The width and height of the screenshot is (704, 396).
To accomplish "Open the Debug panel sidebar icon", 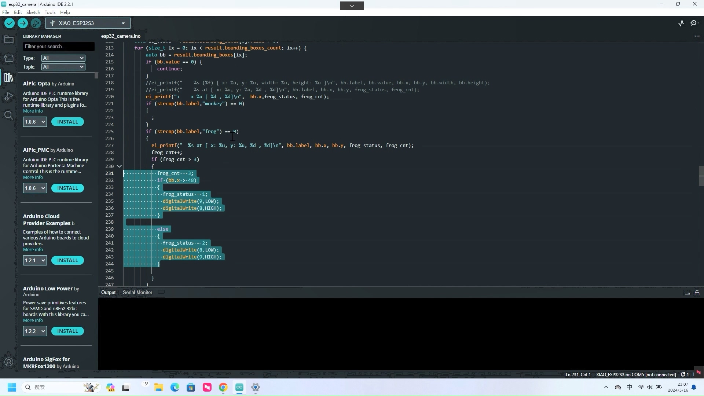I will point(9,96).
